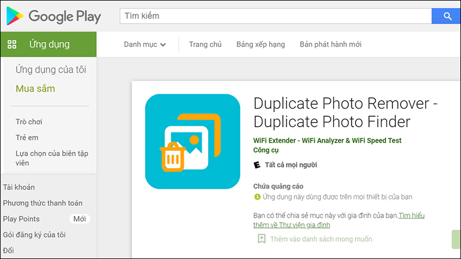Open Lựa chọn của biên tập viên
The image size is (461, 259).
pos(52,158)
